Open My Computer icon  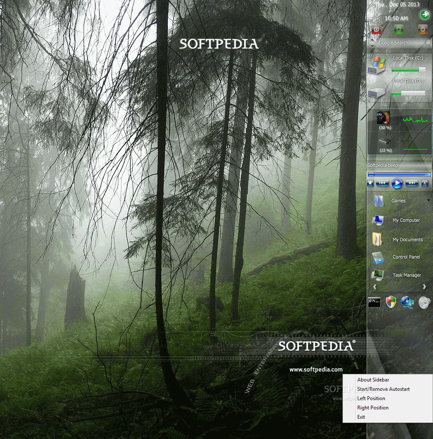coord(378,220)
